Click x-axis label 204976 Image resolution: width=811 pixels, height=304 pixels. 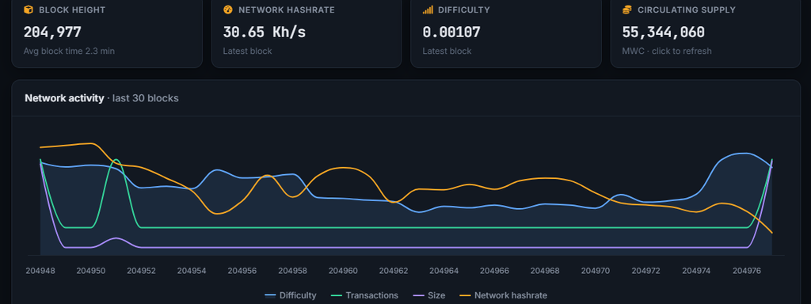[x=746, y=271]
